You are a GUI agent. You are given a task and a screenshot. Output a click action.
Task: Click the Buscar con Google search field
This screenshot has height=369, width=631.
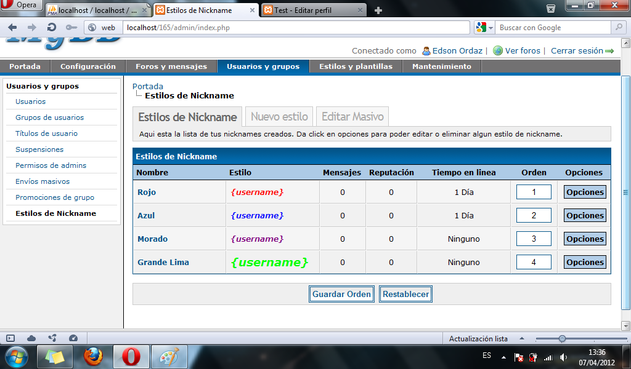(553, 27)
